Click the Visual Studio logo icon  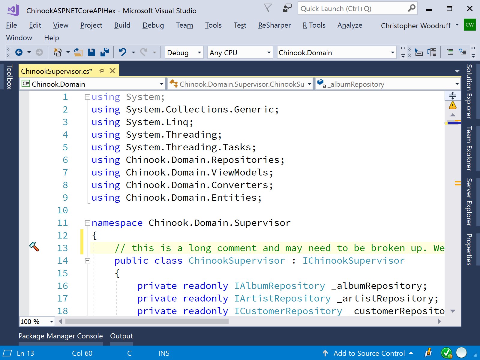pyautogui.click(x=13, y=10)
